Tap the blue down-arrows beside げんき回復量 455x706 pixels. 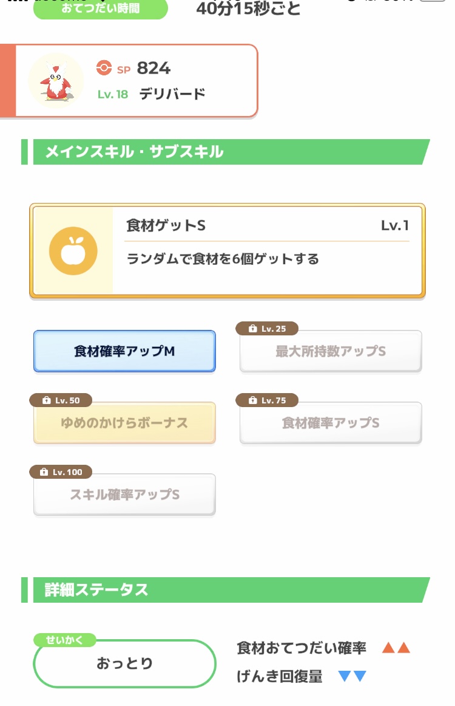(352, 676)
